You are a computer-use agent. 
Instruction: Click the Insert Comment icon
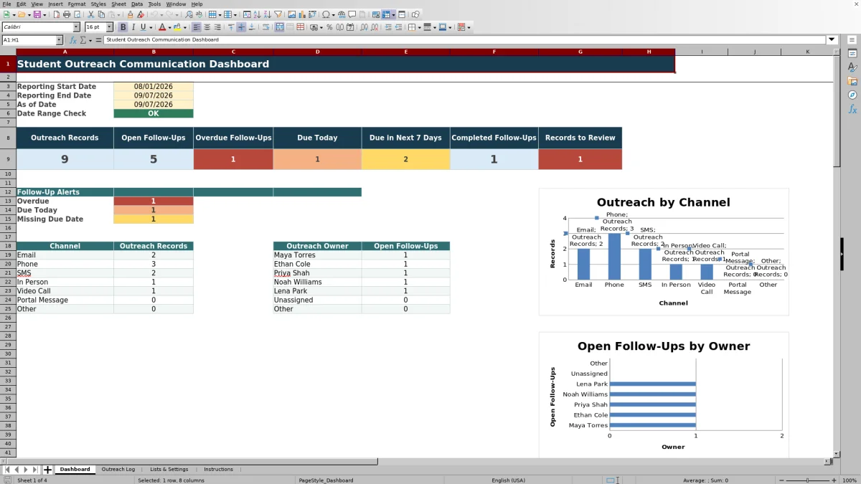[x=352, y=14]
